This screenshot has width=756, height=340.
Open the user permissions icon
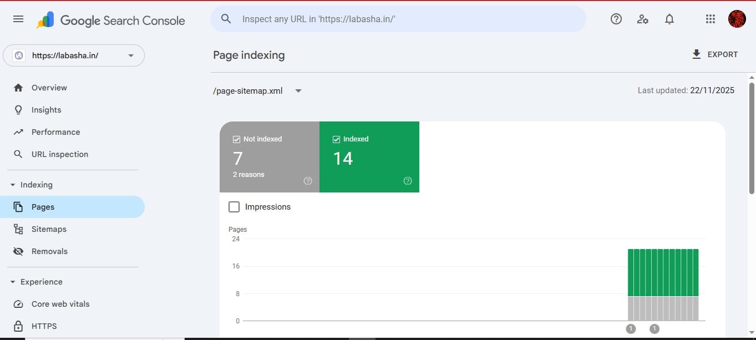(642, 18)
